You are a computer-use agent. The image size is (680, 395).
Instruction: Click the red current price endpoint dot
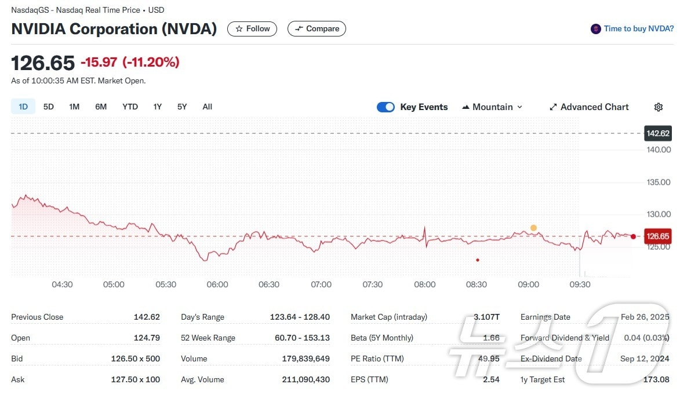(x=633, y=236)
